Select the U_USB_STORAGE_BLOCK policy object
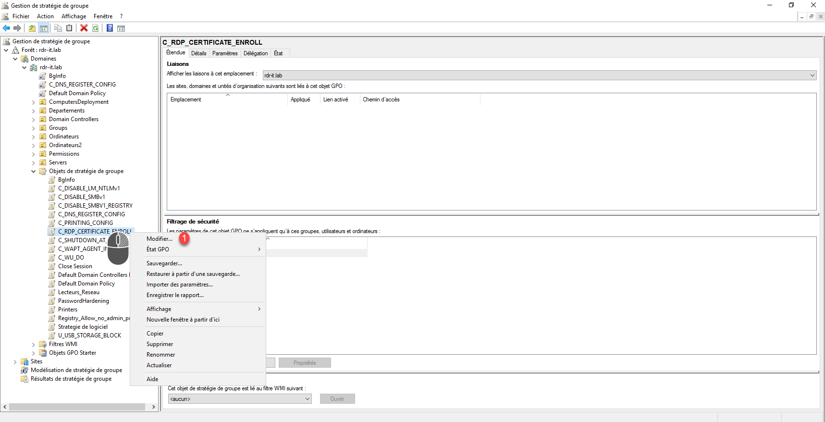The width and height of the screenshot is (825, 422). [89, 335]
